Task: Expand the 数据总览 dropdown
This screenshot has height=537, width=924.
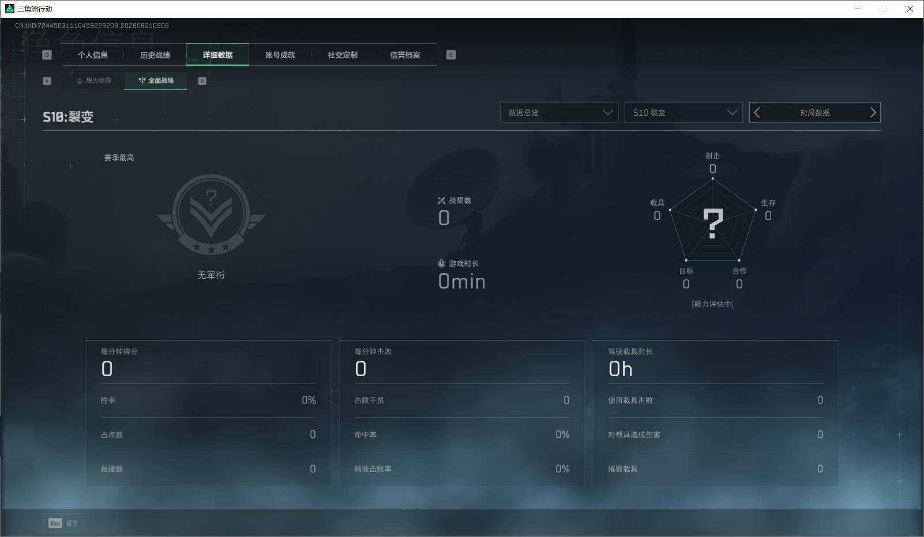Action: click(559, 112)
